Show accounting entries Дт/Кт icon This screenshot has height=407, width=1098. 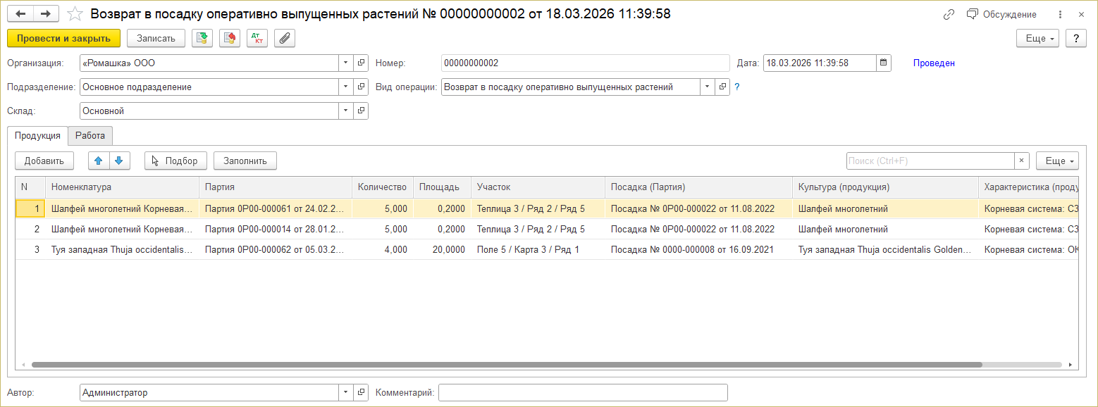pos(257,38)
